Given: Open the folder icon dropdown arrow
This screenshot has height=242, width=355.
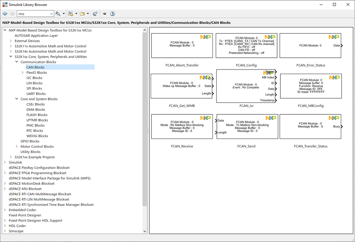Looking at the screenshot, I should 88,14.
